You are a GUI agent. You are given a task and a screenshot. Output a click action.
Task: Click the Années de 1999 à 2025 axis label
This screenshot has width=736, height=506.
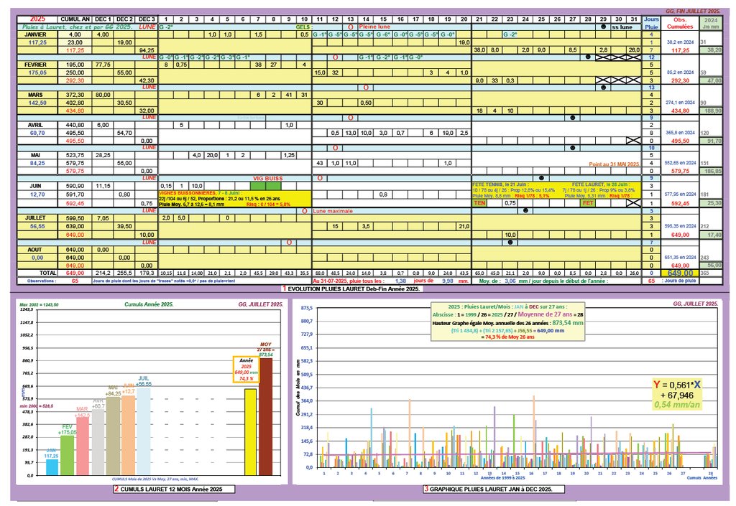pyautogui.click(x=502, y=478)
